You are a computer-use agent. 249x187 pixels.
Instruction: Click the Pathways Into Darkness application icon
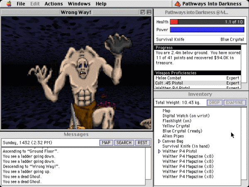(178, 4)
